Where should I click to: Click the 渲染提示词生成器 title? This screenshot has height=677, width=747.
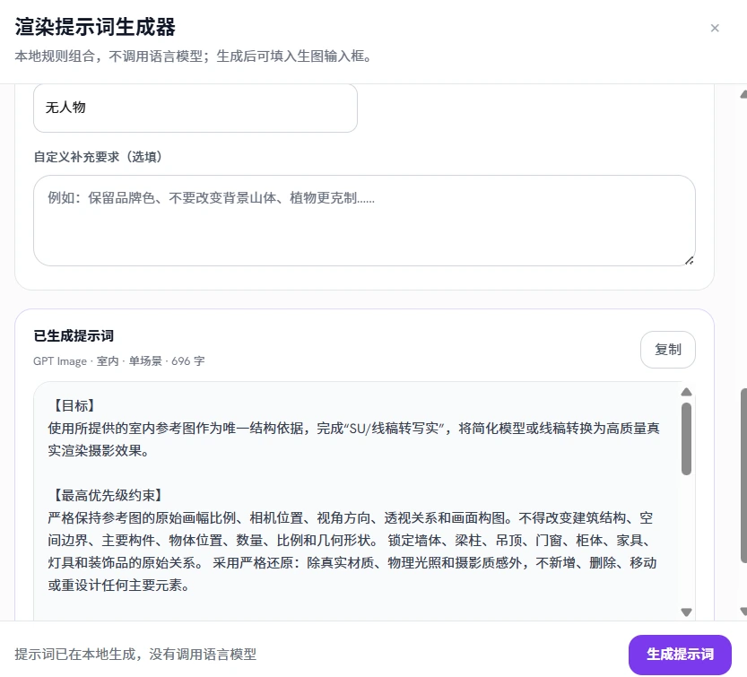95,27
